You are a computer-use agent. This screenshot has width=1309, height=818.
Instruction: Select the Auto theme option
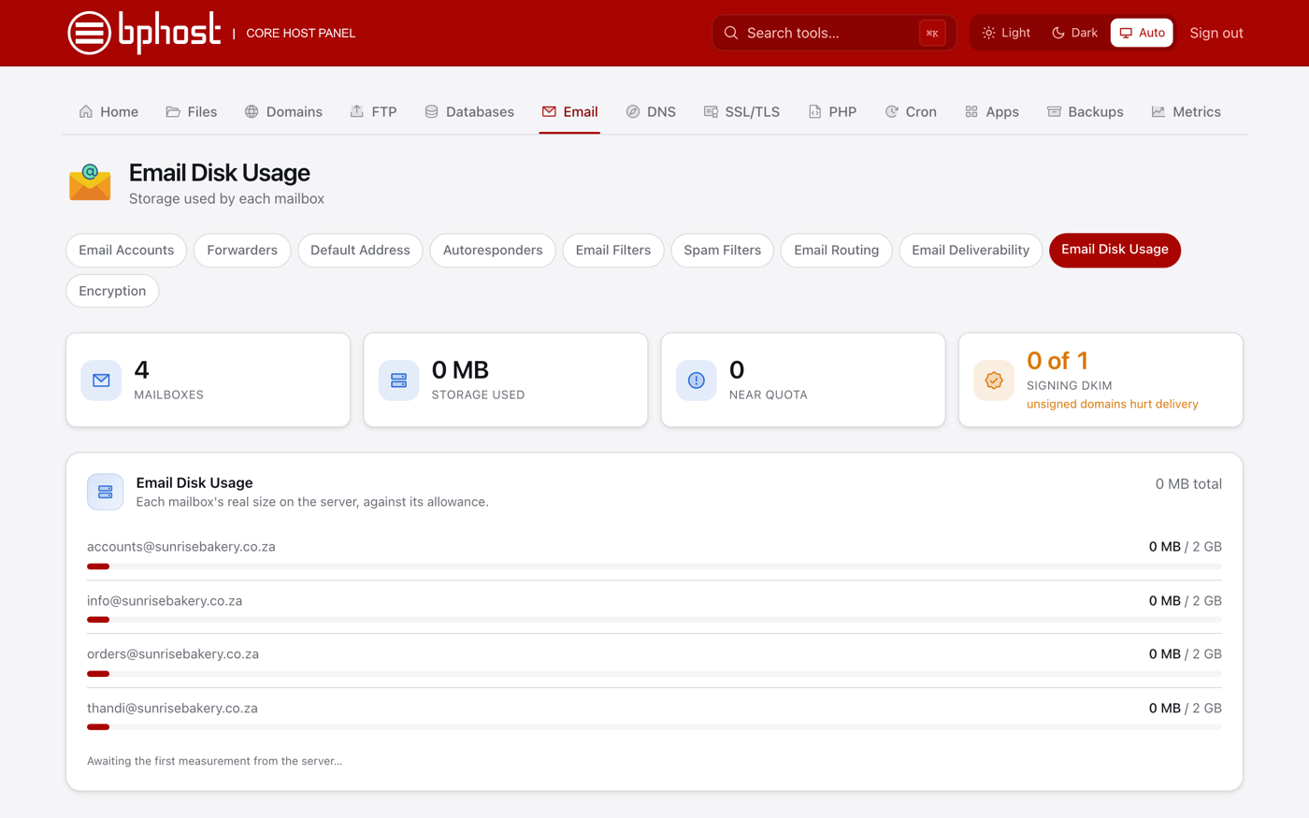[x=1142, y=33]
